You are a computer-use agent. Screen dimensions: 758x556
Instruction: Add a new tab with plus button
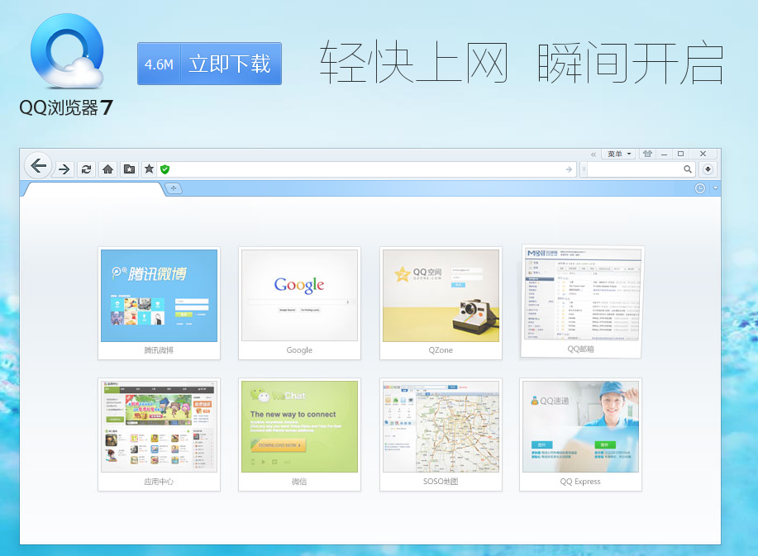(174, 188)
